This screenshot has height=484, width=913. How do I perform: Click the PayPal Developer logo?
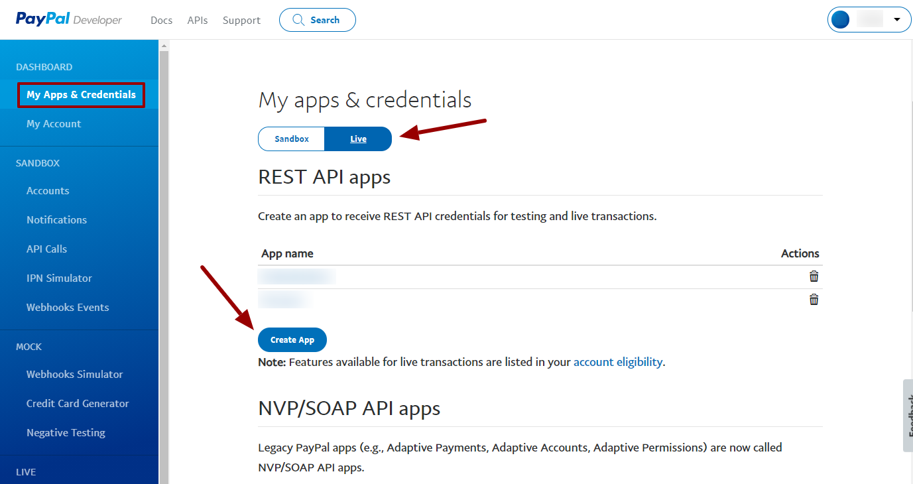point(69,20)
